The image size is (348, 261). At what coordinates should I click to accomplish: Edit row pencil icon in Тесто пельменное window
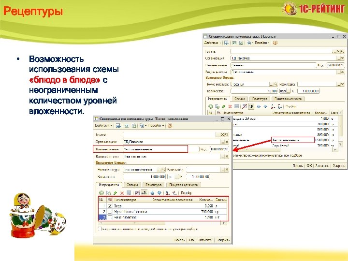click(x=115, y=193)
